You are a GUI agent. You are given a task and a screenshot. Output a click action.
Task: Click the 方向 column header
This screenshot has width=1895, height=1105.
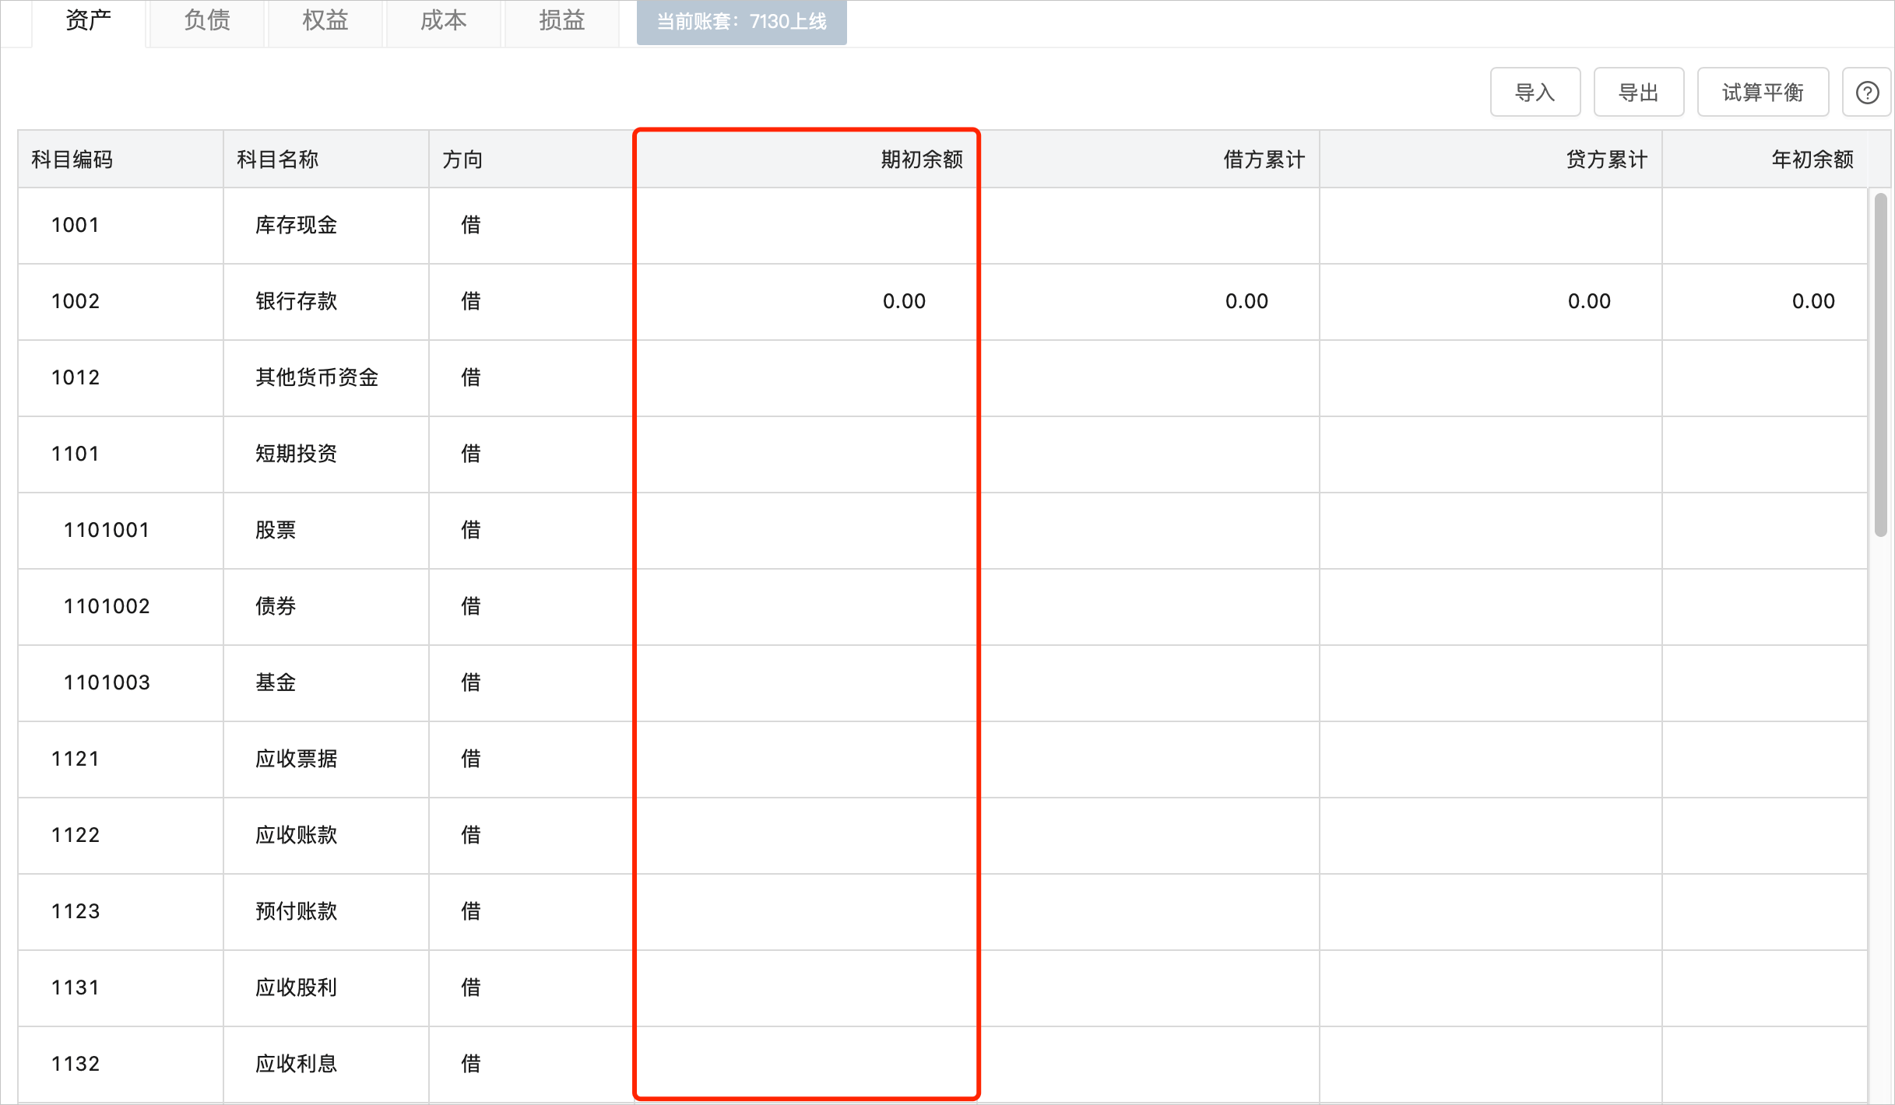(x=531, y=160)
